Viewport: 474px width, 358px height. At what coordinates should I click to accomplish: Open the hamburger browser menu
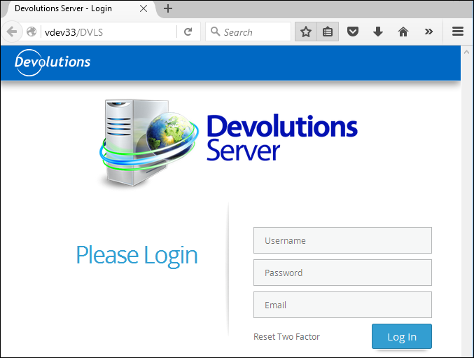tap(458, 32)
